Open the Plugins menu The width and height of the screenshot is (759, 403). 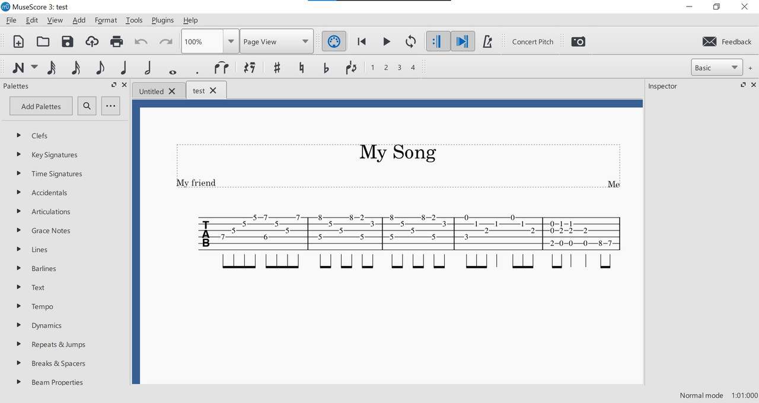(162, 20)
